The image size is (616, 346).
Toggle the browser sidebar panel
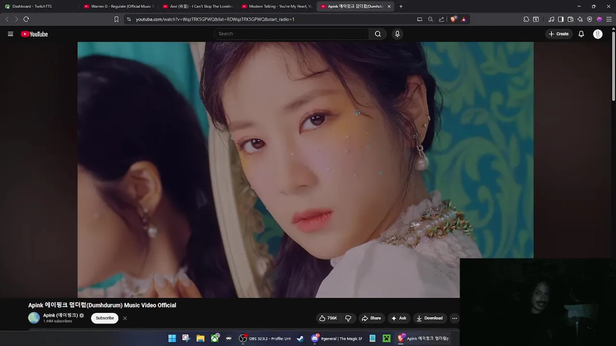pyautogui.click(x=561, y=19)
